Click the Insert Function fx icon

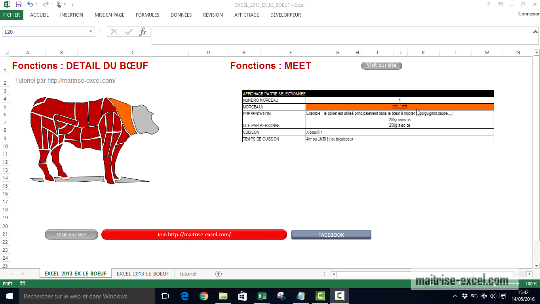pos(143,32)
